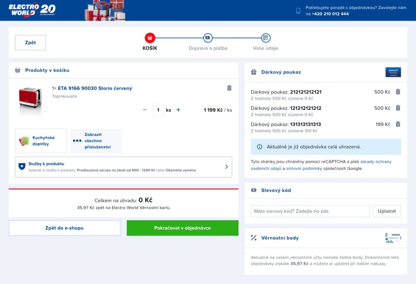Click the Vaše údaje step icon
The width and height of the screenshot is (416, 284).
[265, 38]
